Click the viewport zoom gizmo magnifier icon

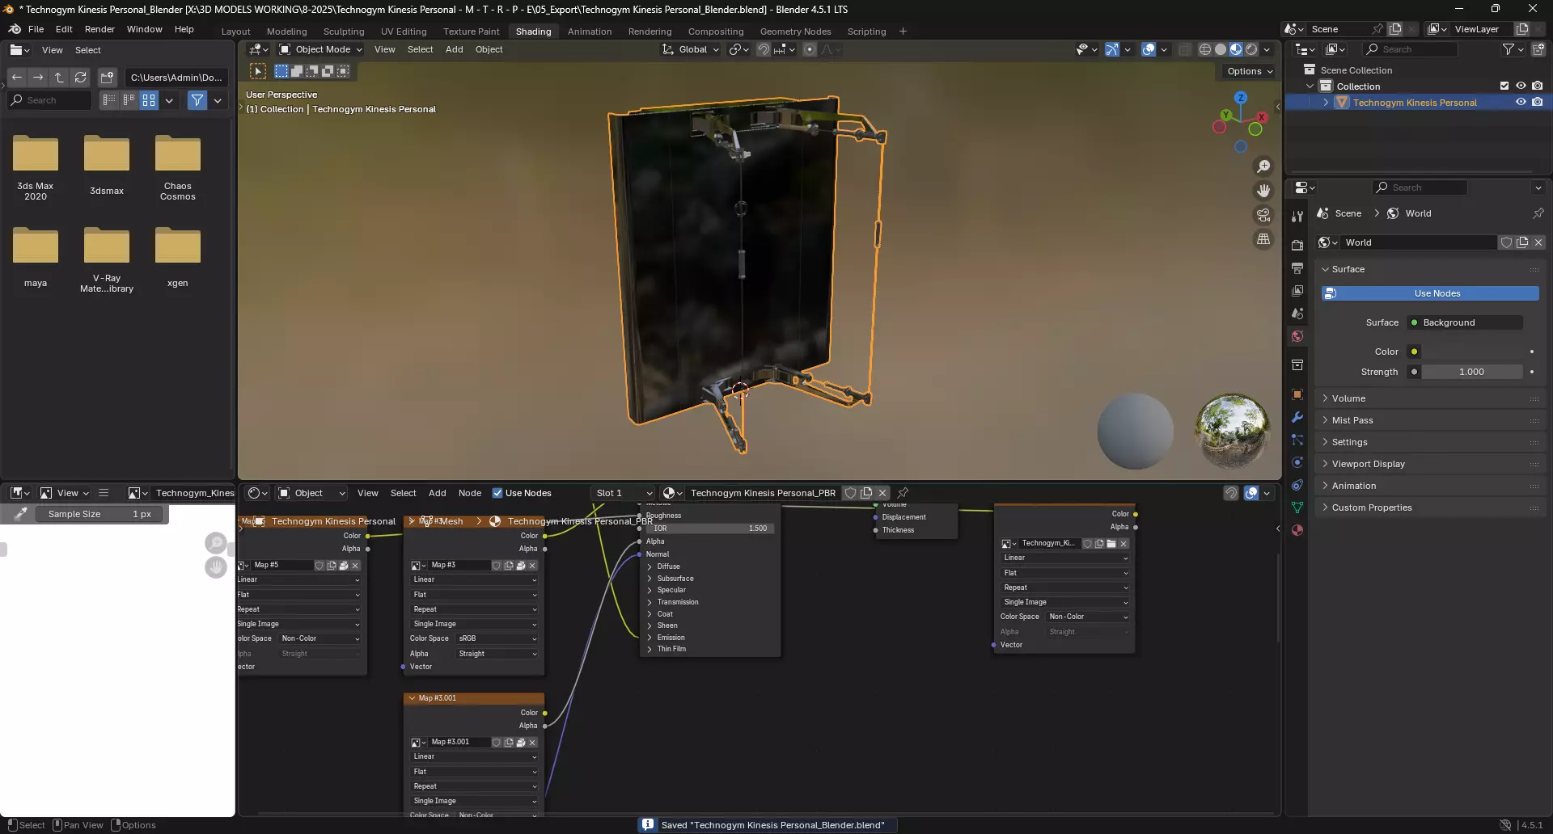[1263, 166]
